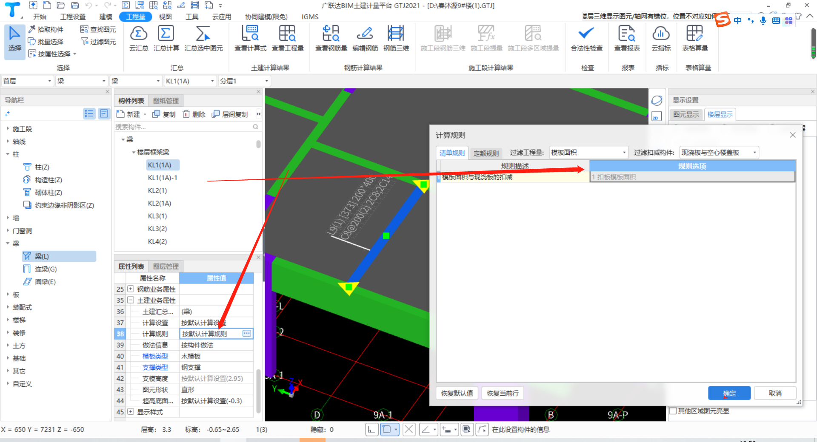Screen dimensions: 817x442
Task: Check 其他区域图元亮显 checkbox
Action: click(x=673, y=411)
